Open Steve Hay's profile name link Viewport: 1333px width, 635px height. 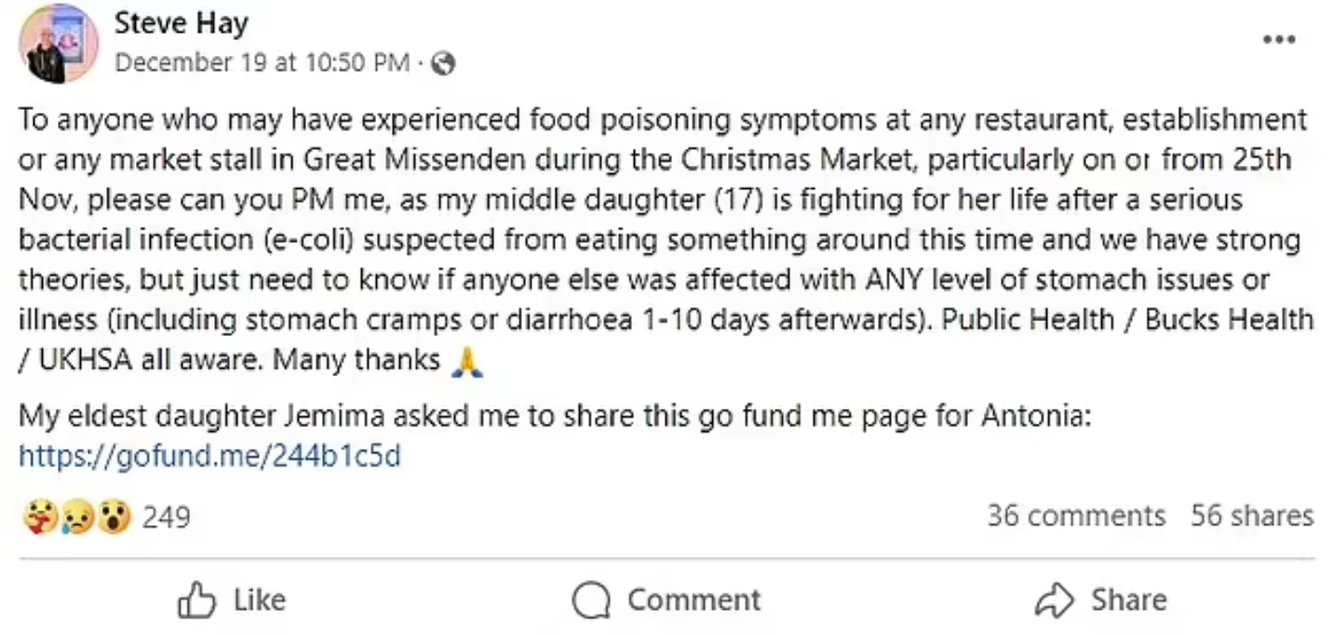pos(182,24)
